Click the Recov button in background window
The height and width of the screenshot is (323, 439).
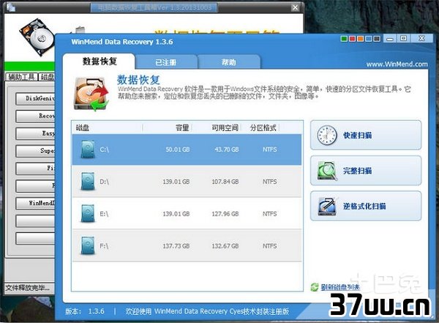pyautogui.click(x=35, y=116)
